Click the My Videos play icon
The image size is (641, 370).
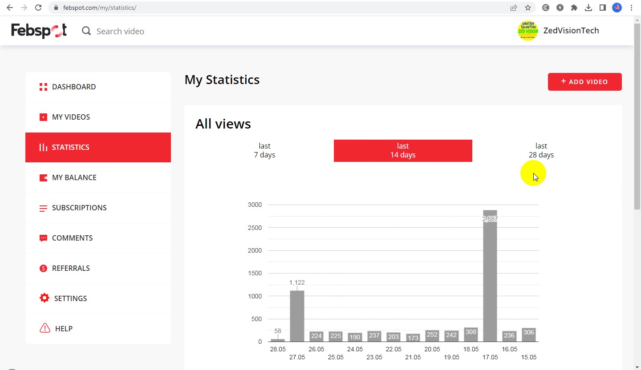[43, 117]
